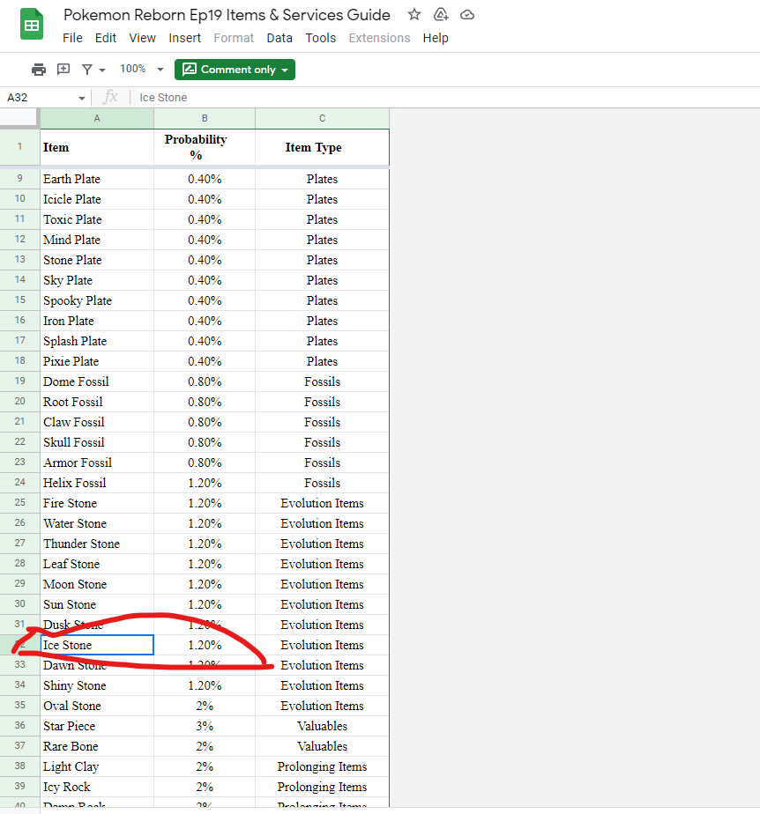Star the Pokemon Reborn guide document
This screenshot has height=814, width=760.
point(414,14)
